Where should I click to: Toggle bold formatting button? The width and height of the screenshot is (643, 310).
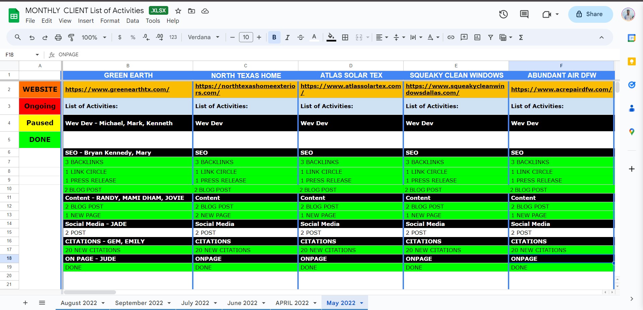tap(274, 37)
